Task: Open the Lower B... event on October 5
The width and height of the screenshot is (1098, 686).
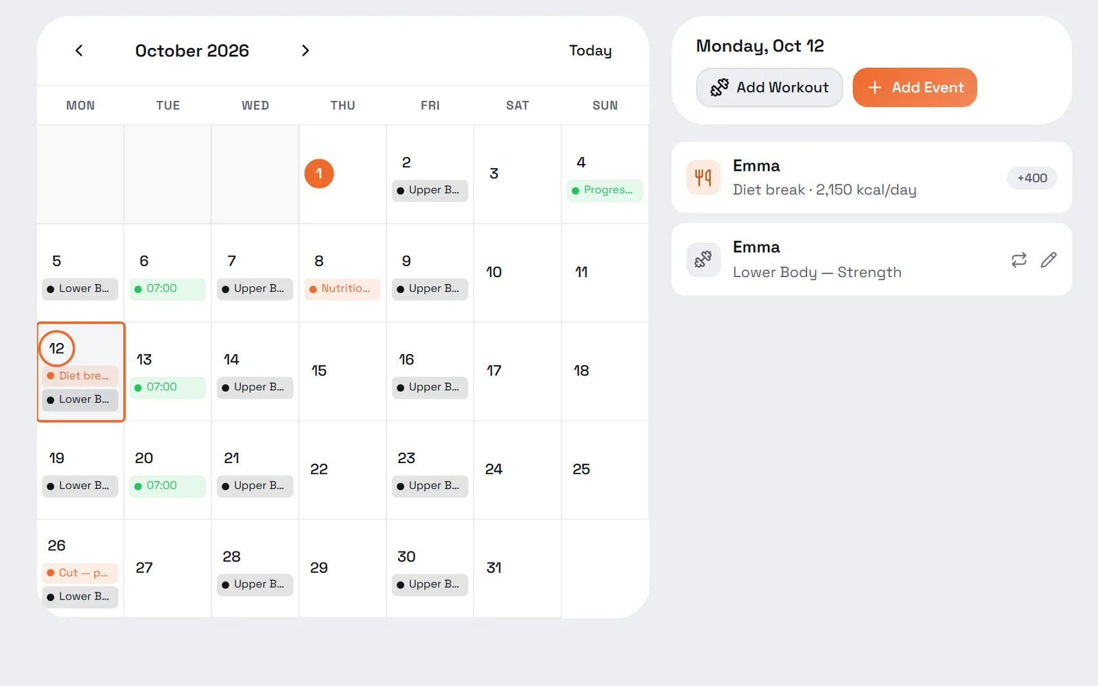Action: click(80, 289)
